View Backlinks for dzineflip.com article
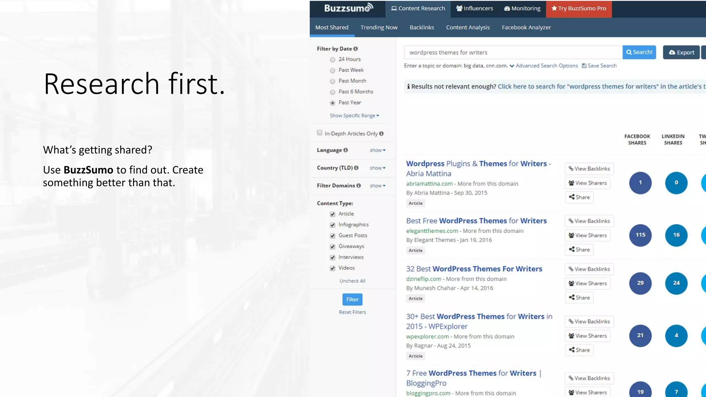Image resolution: width=706 pixels, height=397 pixels. (x=589, y=269)
